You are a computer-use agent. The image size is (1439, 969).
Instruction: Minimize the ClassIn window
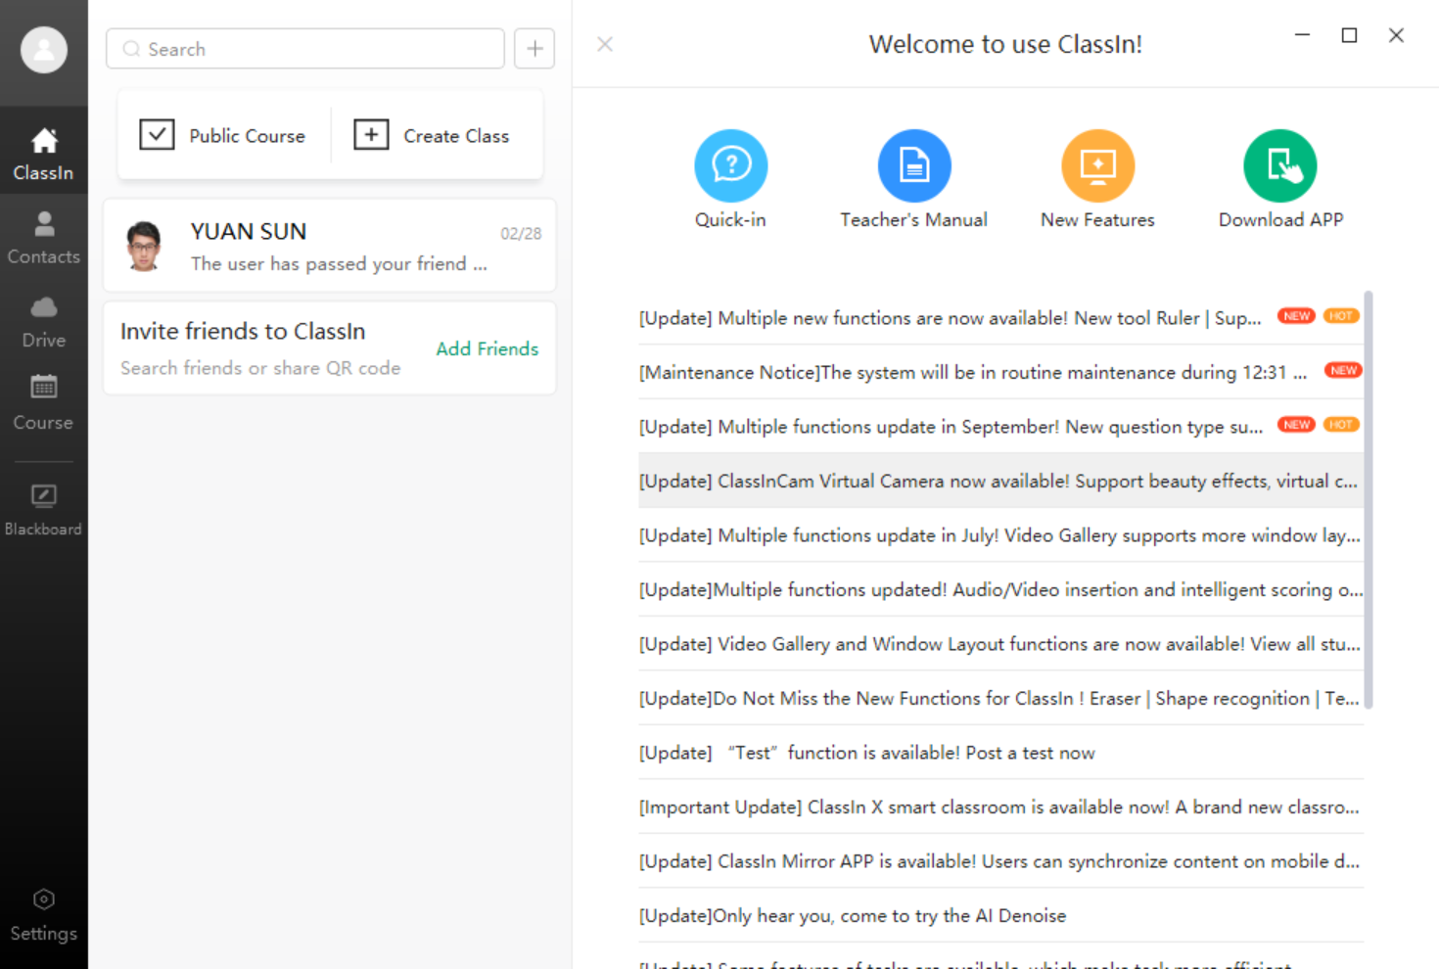[x=1302, y=35]
